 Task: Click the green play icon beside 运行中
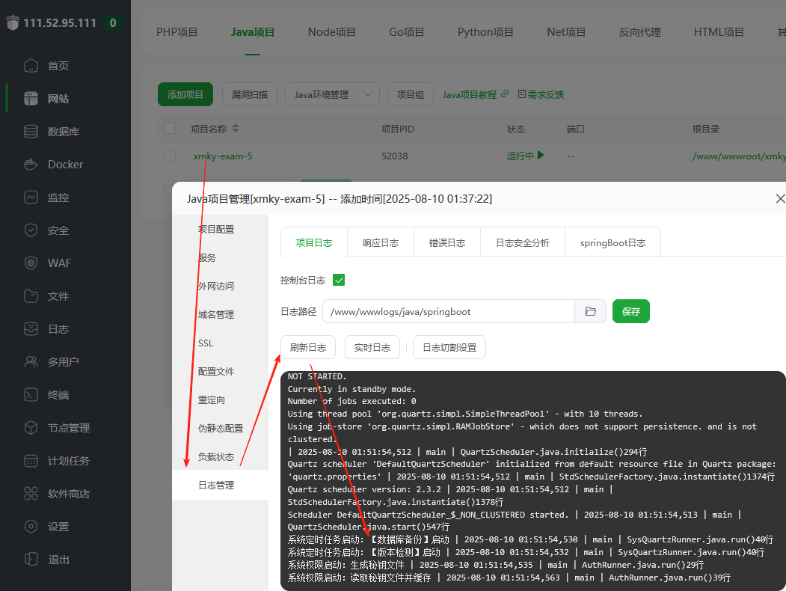click(x=541, y=155)
